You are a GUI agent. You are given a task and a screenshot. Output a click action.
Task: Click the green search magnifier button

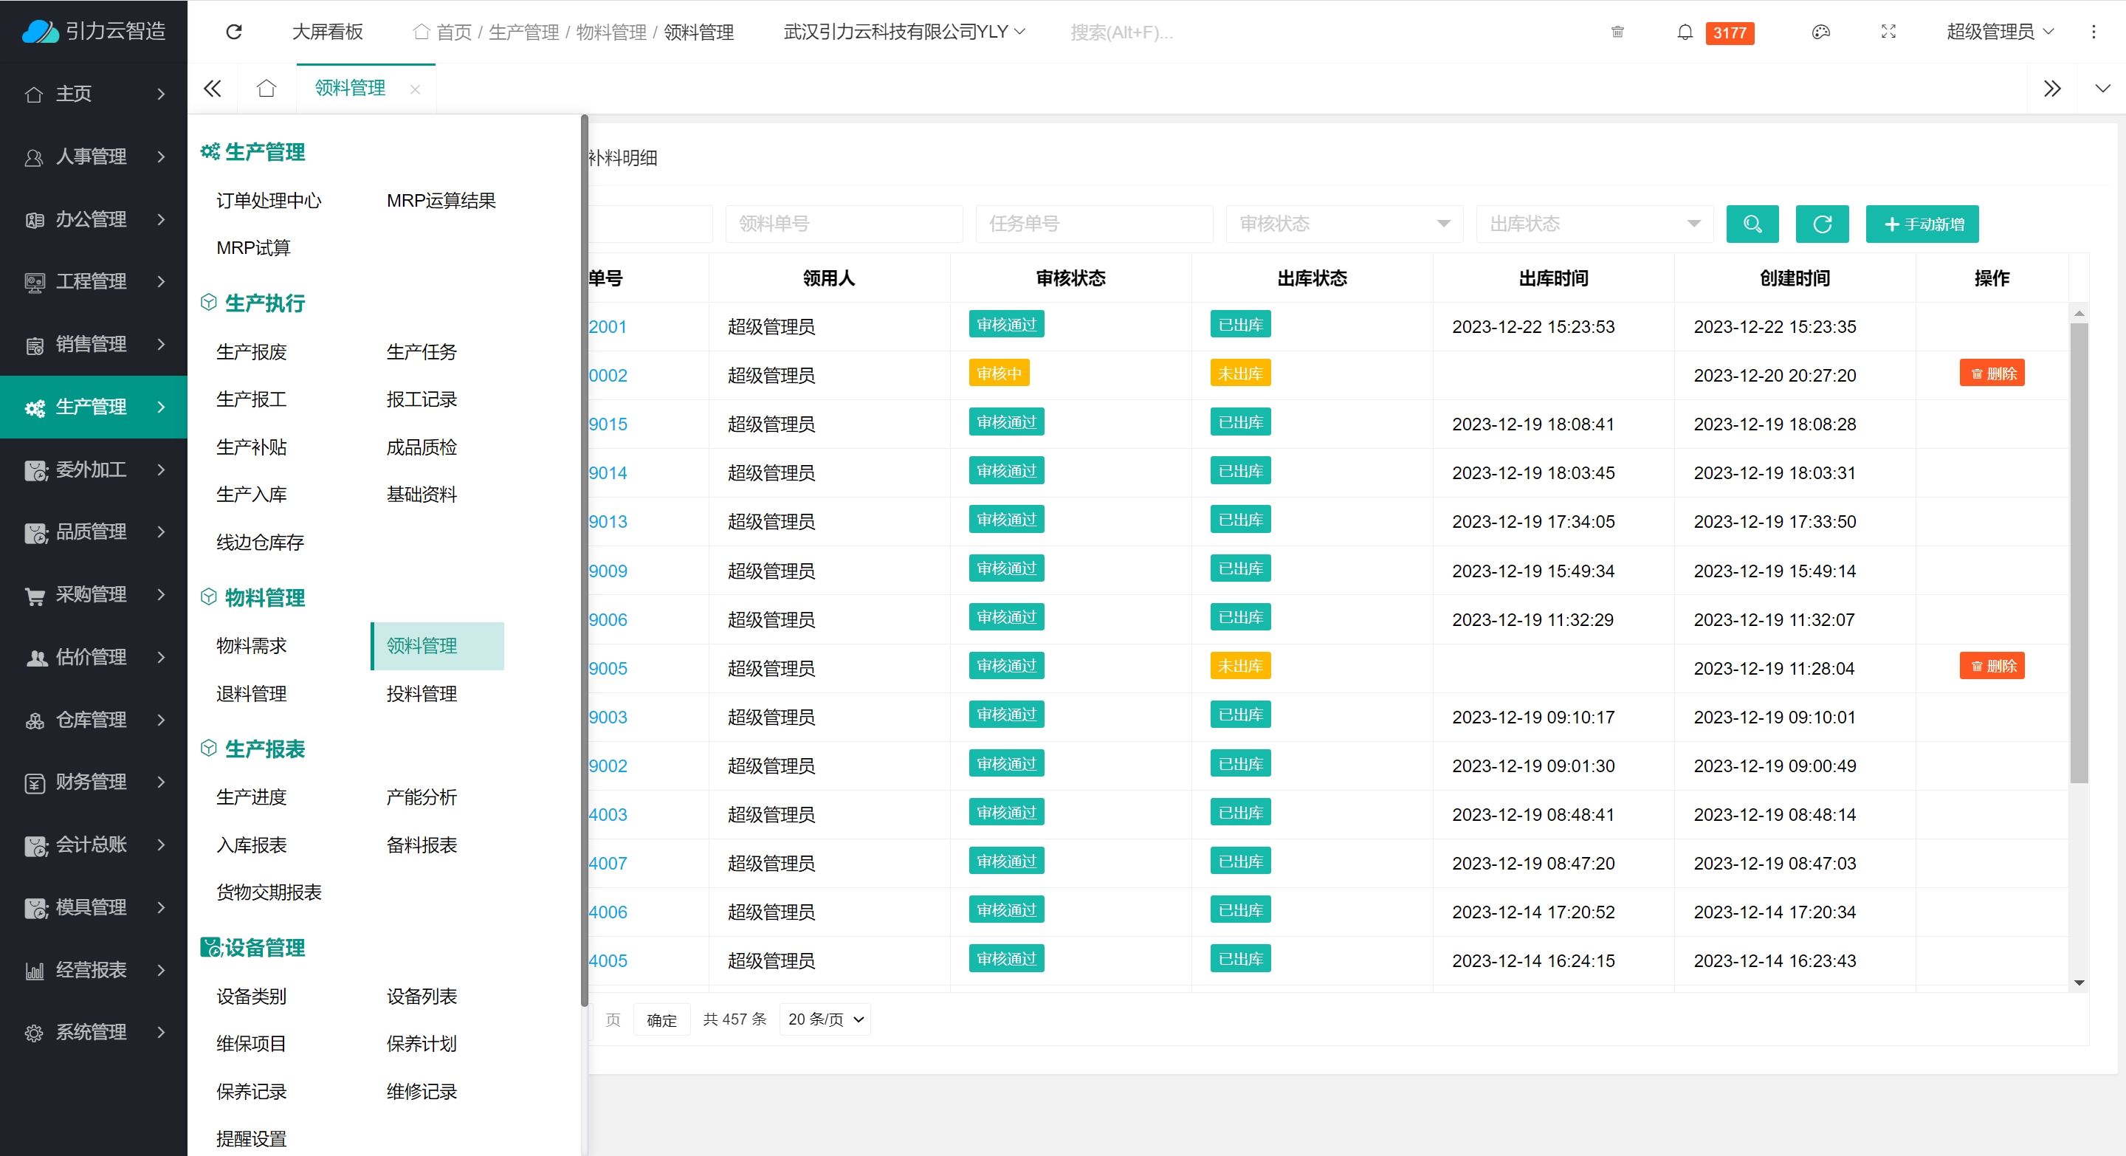tap(1752, 224)
